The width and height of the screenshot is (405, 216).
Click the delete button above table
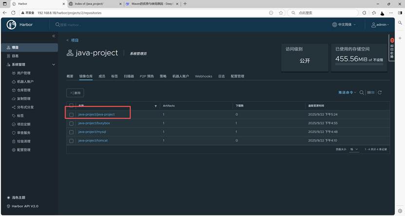(x=75, y=93)
